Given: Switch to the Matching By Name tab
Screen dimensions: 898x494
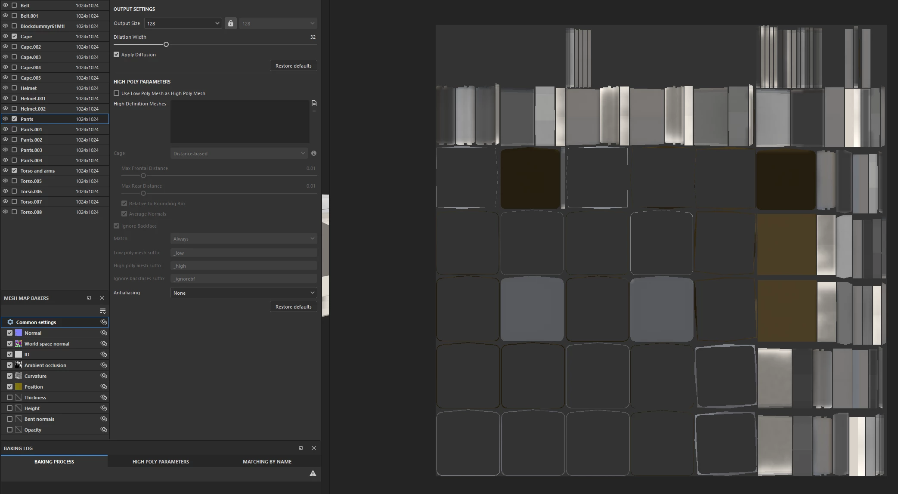Looking at the screenshot, I should point(267,461).
